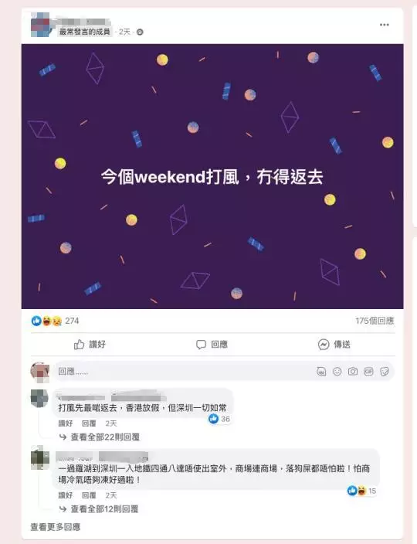
Task: Open the post options three-dot menu
Action: (x=384, y=25)
